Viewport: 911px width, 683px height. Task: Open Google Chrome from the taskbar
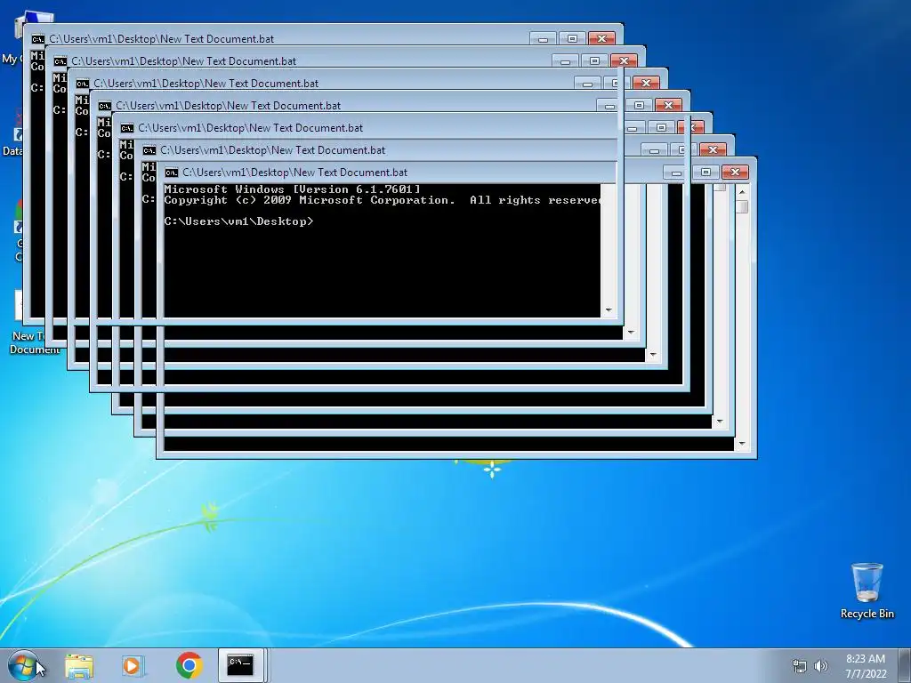point(189,665)
